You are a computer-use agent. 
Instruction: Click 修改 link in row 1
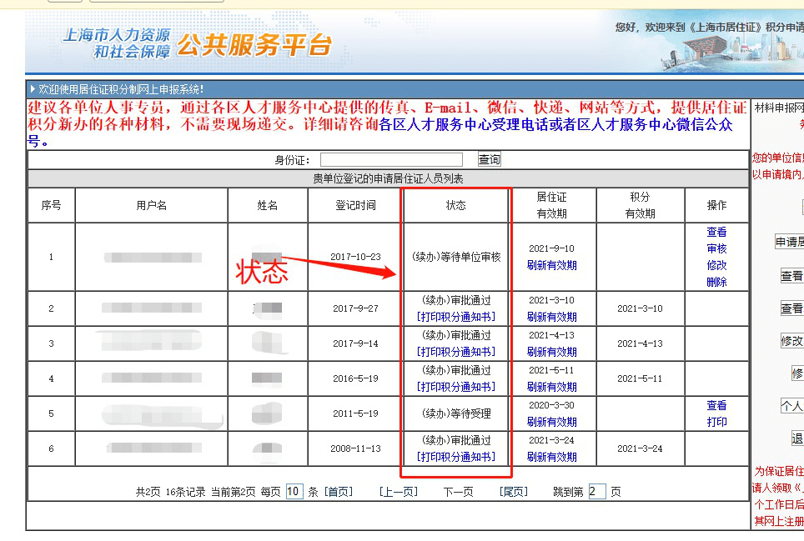(x=716, y=265)
